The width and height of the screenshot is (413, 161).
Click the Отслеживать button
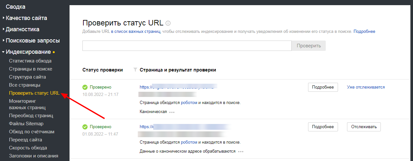(x=364, y=127)
